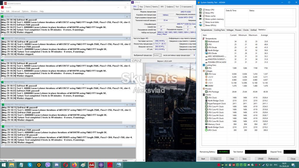The image size is (299, 168).
Task: Click the Clear button in Stability Test
Action: [x=232, y=159]
